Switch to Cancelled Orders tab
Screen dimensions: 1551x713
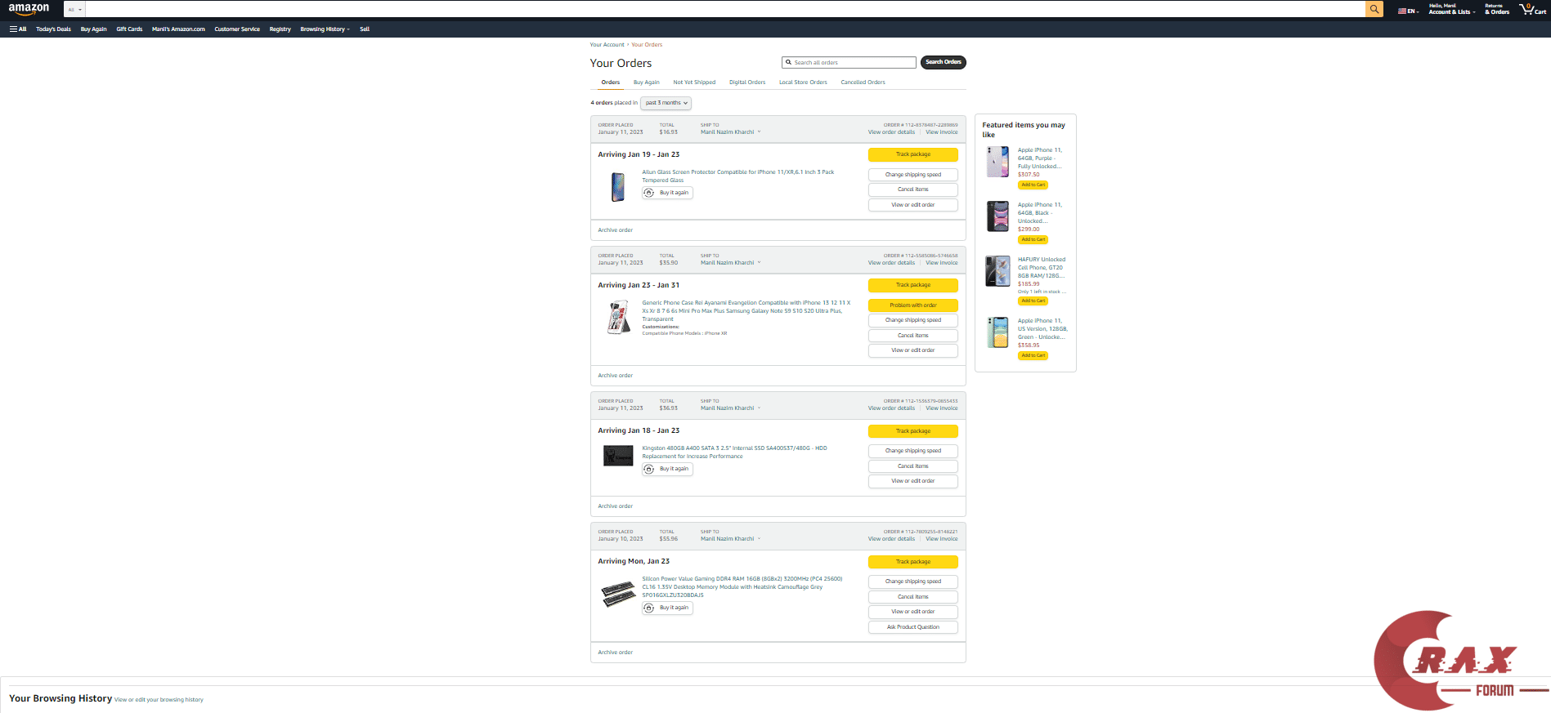point(863,82)
